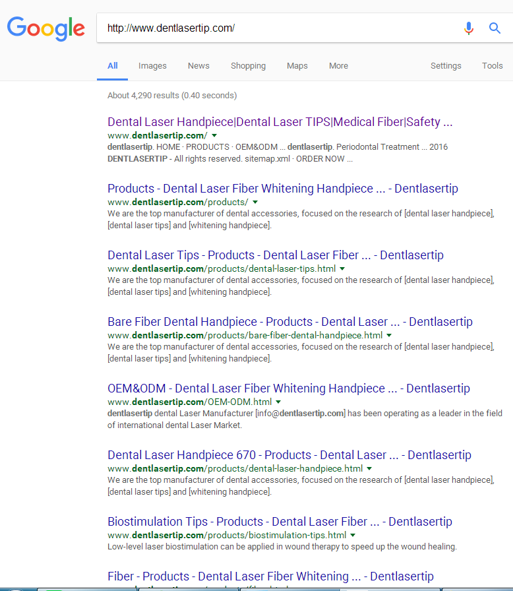Open Products - Dental Laser Fiber Whitening result
Image resolution: width=513 pixels, height=591 pixels.
tap(283, 189)
